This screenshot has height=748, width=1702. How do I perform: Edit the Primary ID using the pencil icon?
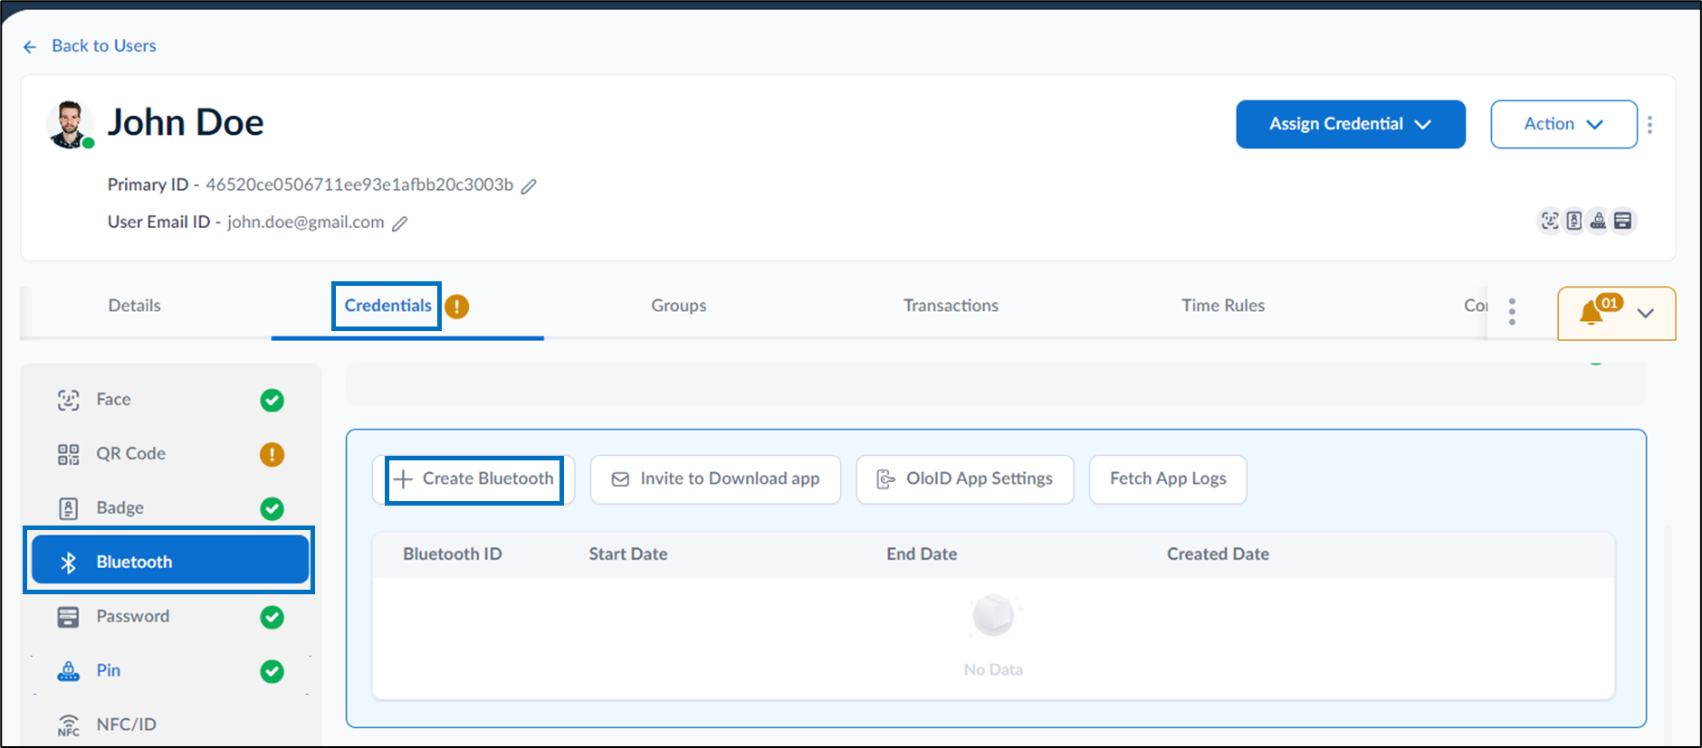click(x=529, y=185)
